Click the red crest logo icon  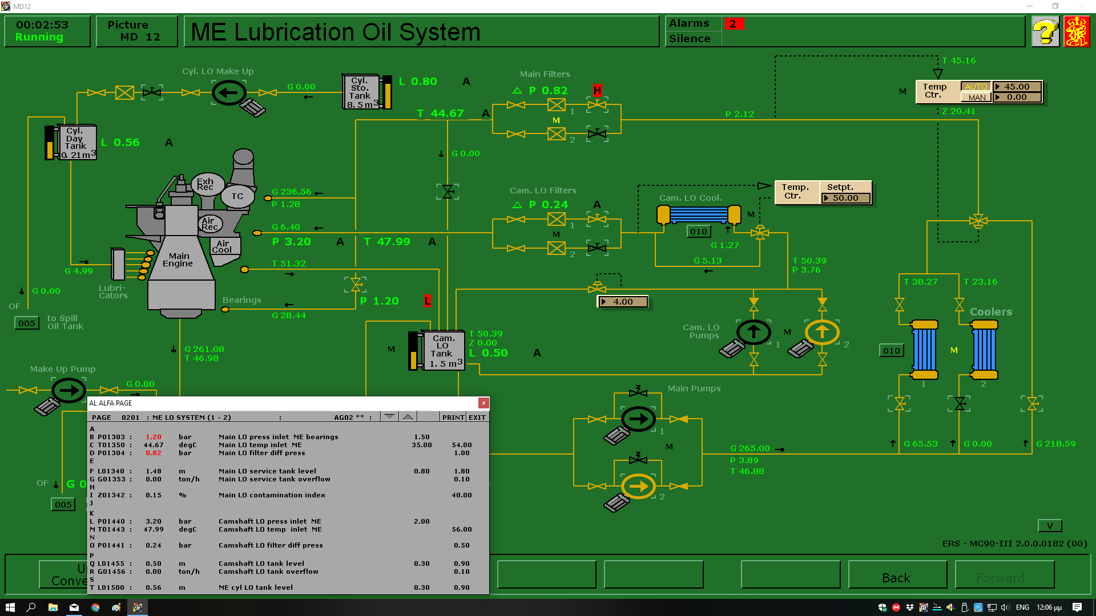click(x=1077, y=32)
